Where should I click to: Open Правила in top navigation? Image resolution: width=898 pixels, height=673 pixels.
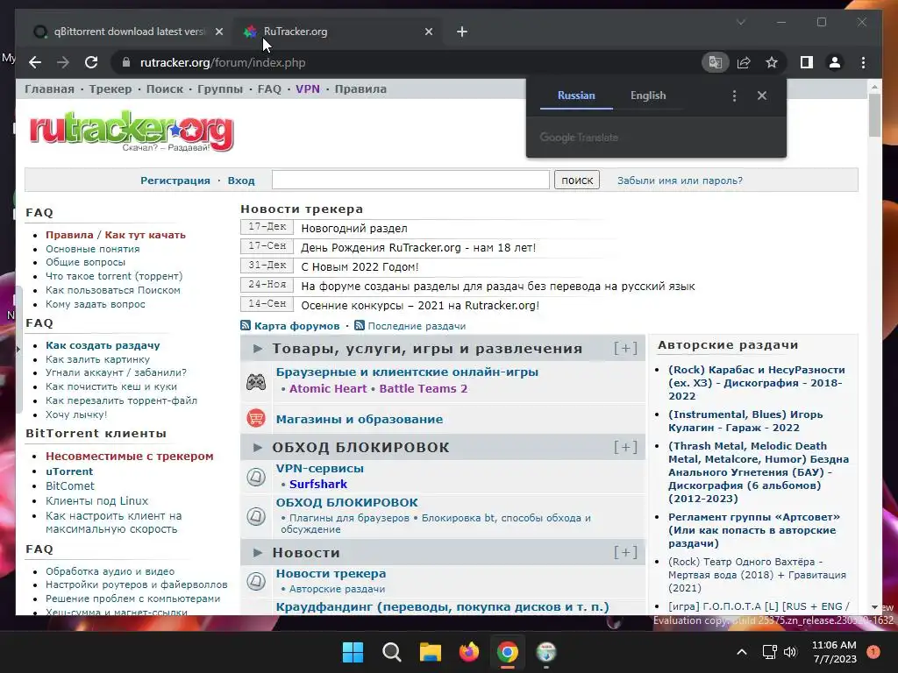360,89
